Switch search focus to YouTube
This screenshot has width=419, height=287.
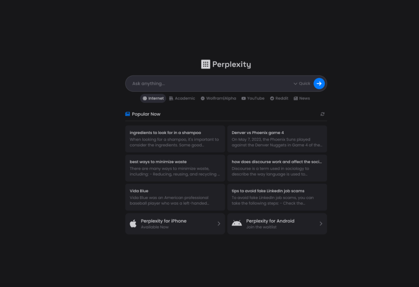coord(253,98)
